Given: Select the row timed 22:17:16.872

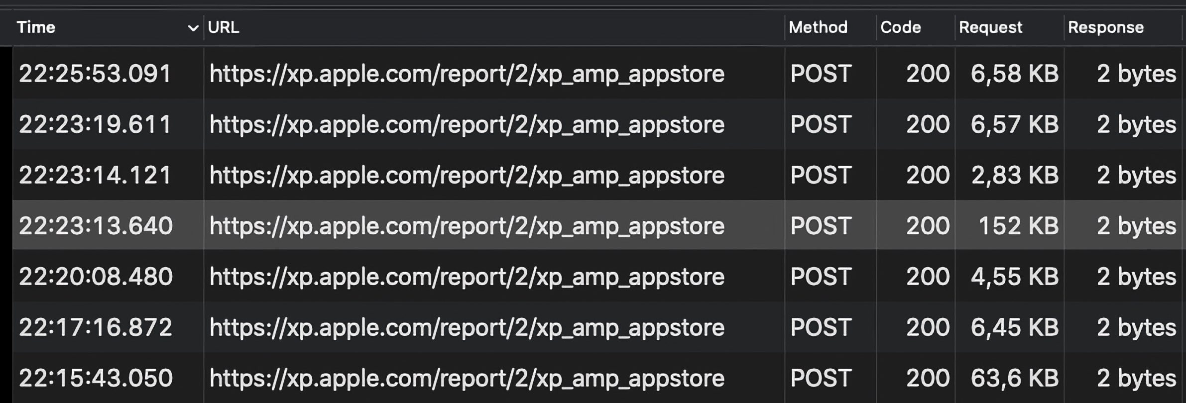Looking at the screenshot, I should coord(95,327).
